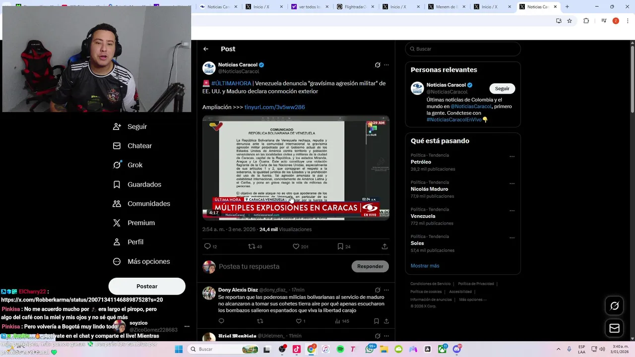Follow Noticias Caracol with Seguir button
Screen dimensions: 635x357
click(x=502, y=88)
